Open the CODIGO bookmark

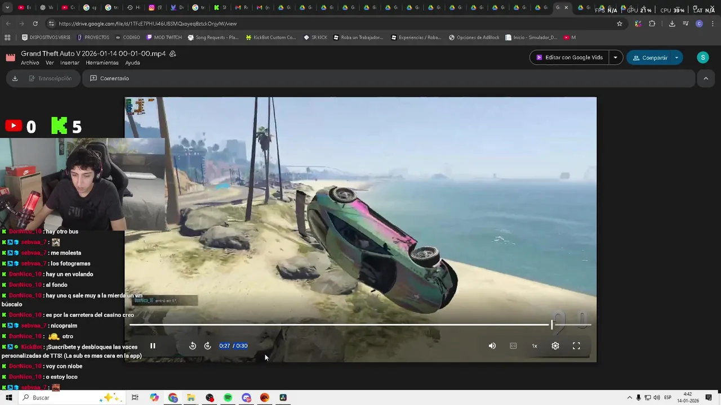pos(127,38)
